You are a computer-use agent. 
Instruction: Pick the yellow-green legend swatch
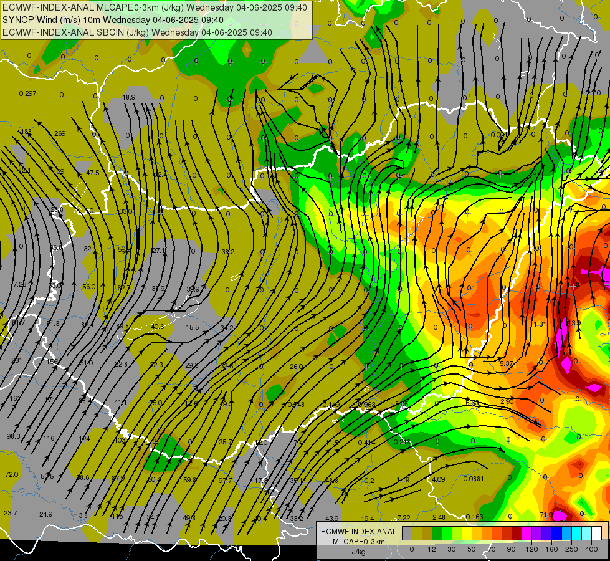(457, 533)
